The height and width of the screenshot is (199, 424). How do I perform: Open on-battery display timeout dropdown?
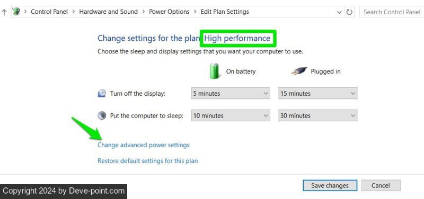231,94
